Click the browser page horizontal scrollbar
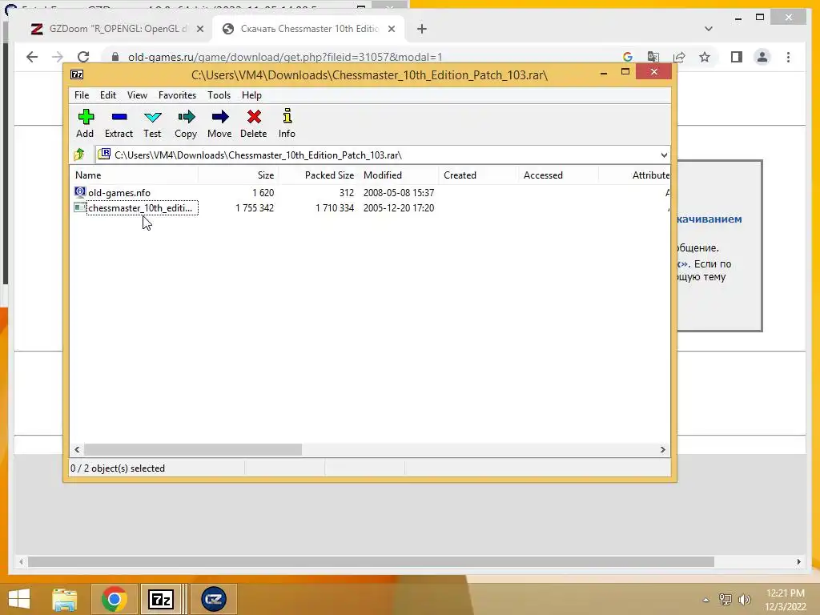The image size is (820, 615). (371, 561)
